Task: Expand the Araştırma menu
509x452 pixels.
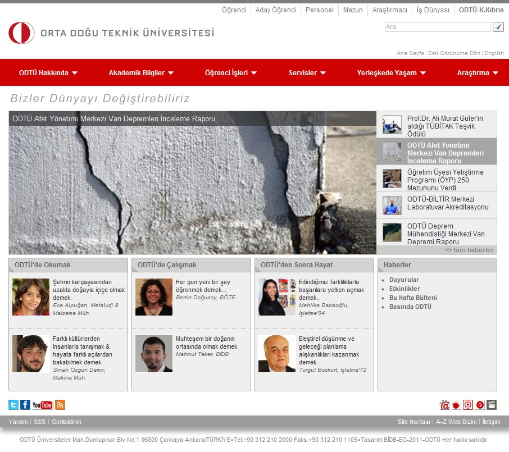Action: click(477, 72)
